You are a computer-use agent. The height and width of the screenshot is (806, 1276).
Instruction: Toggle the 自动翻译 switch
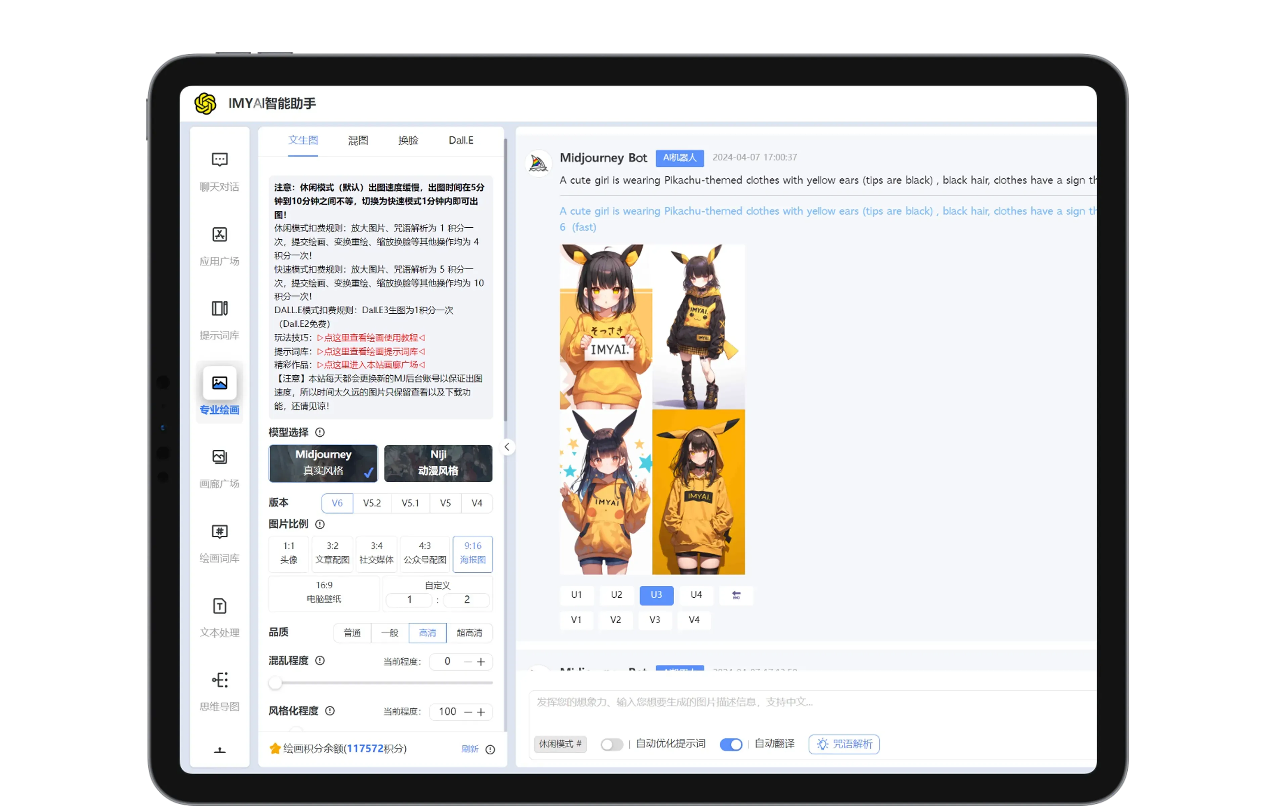731,745
